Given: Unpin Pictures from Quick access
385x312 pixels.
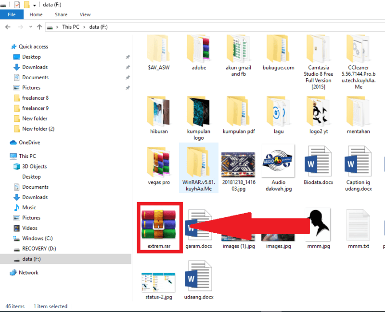Looking at the screenshot, I should tap(128, 88).
